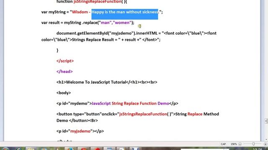268x150 pixels.
Task: Click the closing curly brace line
Action: [57, 50]
